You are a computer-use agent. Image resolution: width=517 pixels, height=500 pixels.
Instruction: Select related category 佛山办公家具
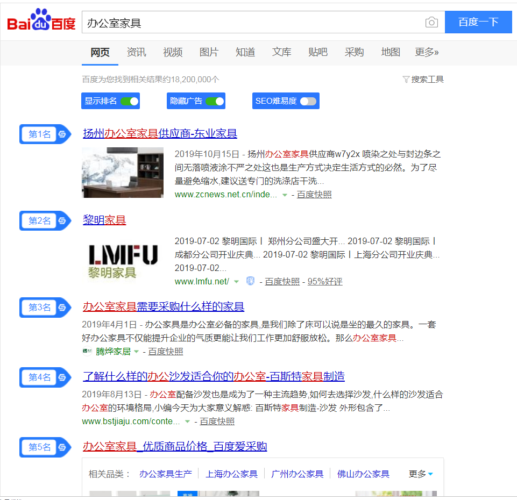pyautogui.click(x=363, y=474)
